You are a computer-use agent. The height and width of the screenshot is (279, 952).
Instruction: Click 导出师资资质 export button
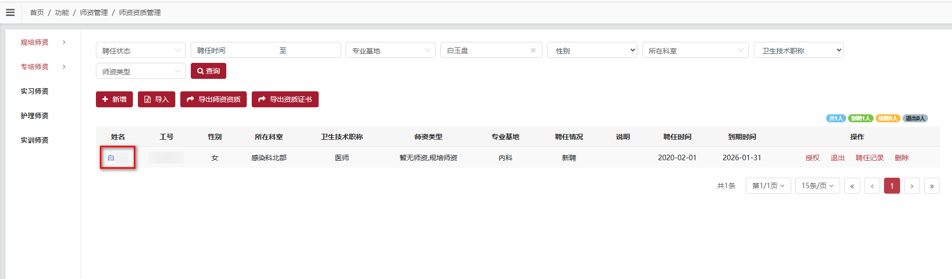(x=213, y=99)
